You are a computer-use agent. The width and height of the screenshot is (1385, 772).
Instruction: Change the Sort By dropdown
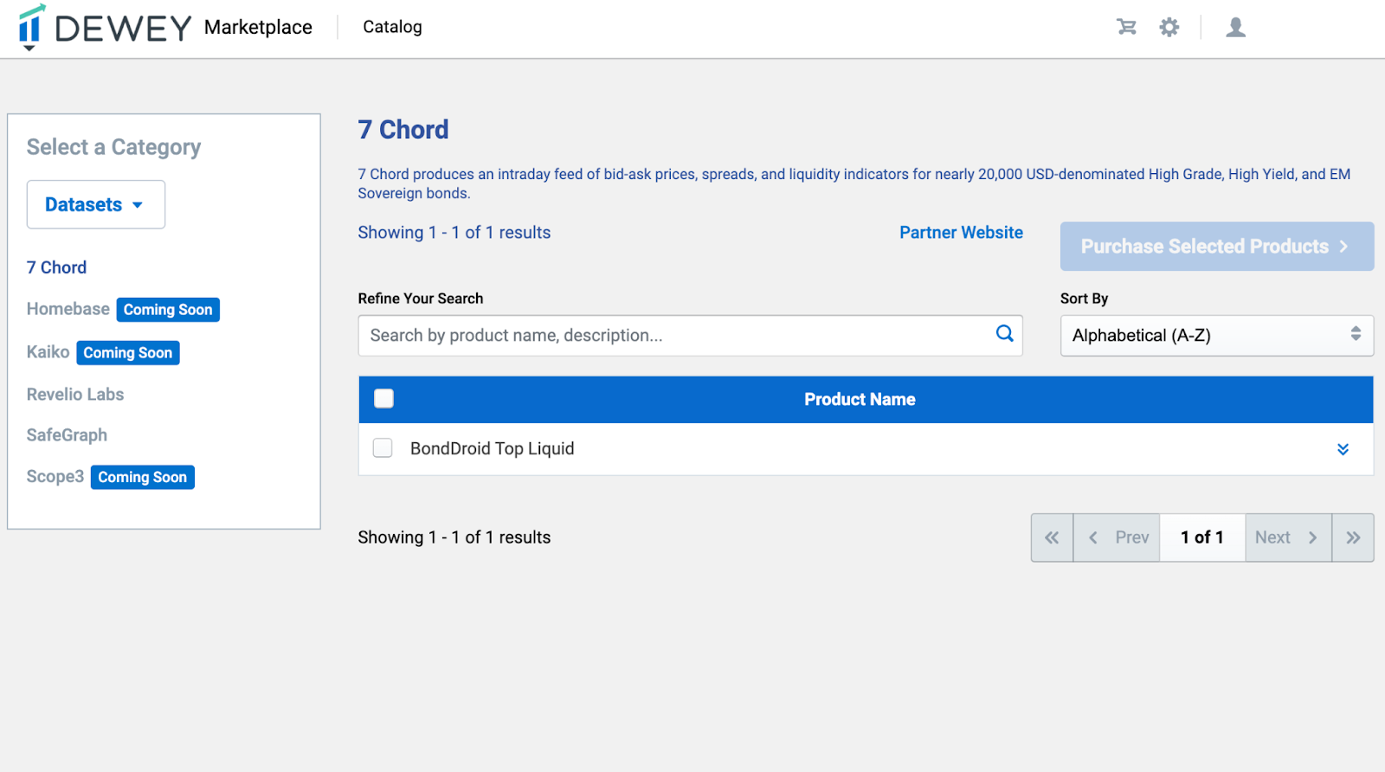pyautogui.click(x=1215, y=336)
